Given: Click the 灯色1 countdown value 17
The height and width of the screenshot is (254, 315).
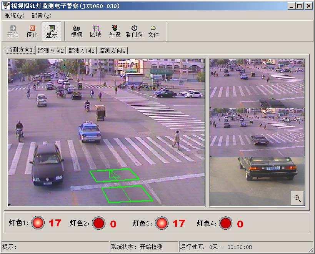Looking at the screenshot, I should pos(55,223).
